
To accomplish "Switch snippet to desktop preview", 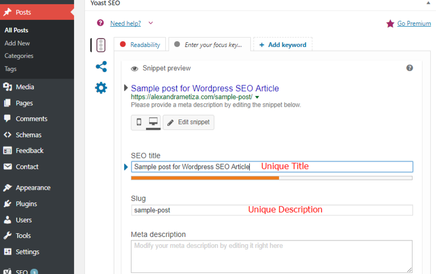I will [x=153, y=122].
